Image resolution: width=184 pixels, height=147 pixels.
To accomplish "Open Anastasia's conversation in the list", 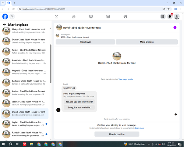I will (x=25, y=62).
